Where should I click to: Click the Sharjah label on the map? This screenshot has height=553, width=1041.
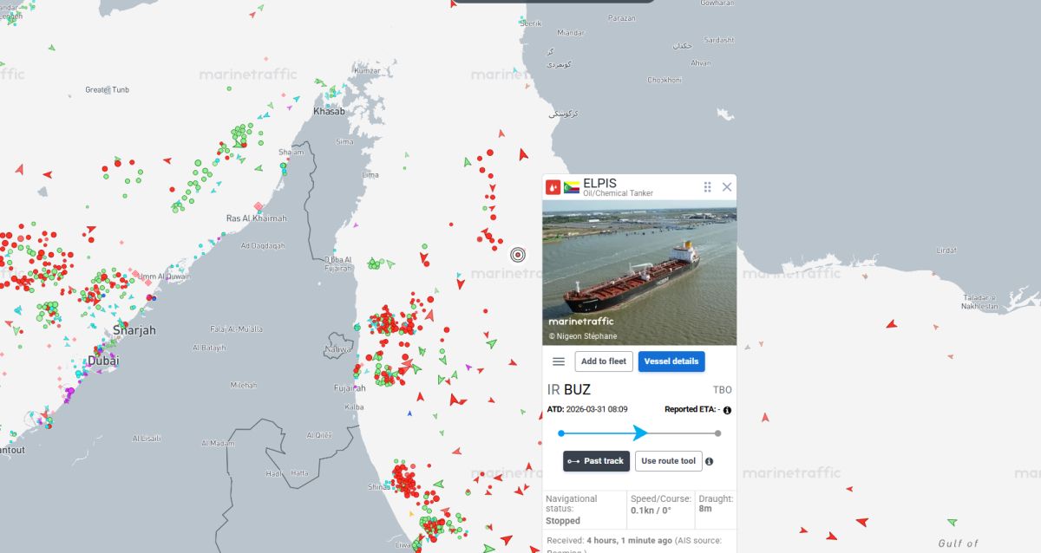coord(134,330)
